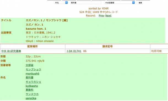Click 'tōkyō : nihon shoseki' text
The height and width of the screenshot is (101, 168).
[x=40, y=41]
